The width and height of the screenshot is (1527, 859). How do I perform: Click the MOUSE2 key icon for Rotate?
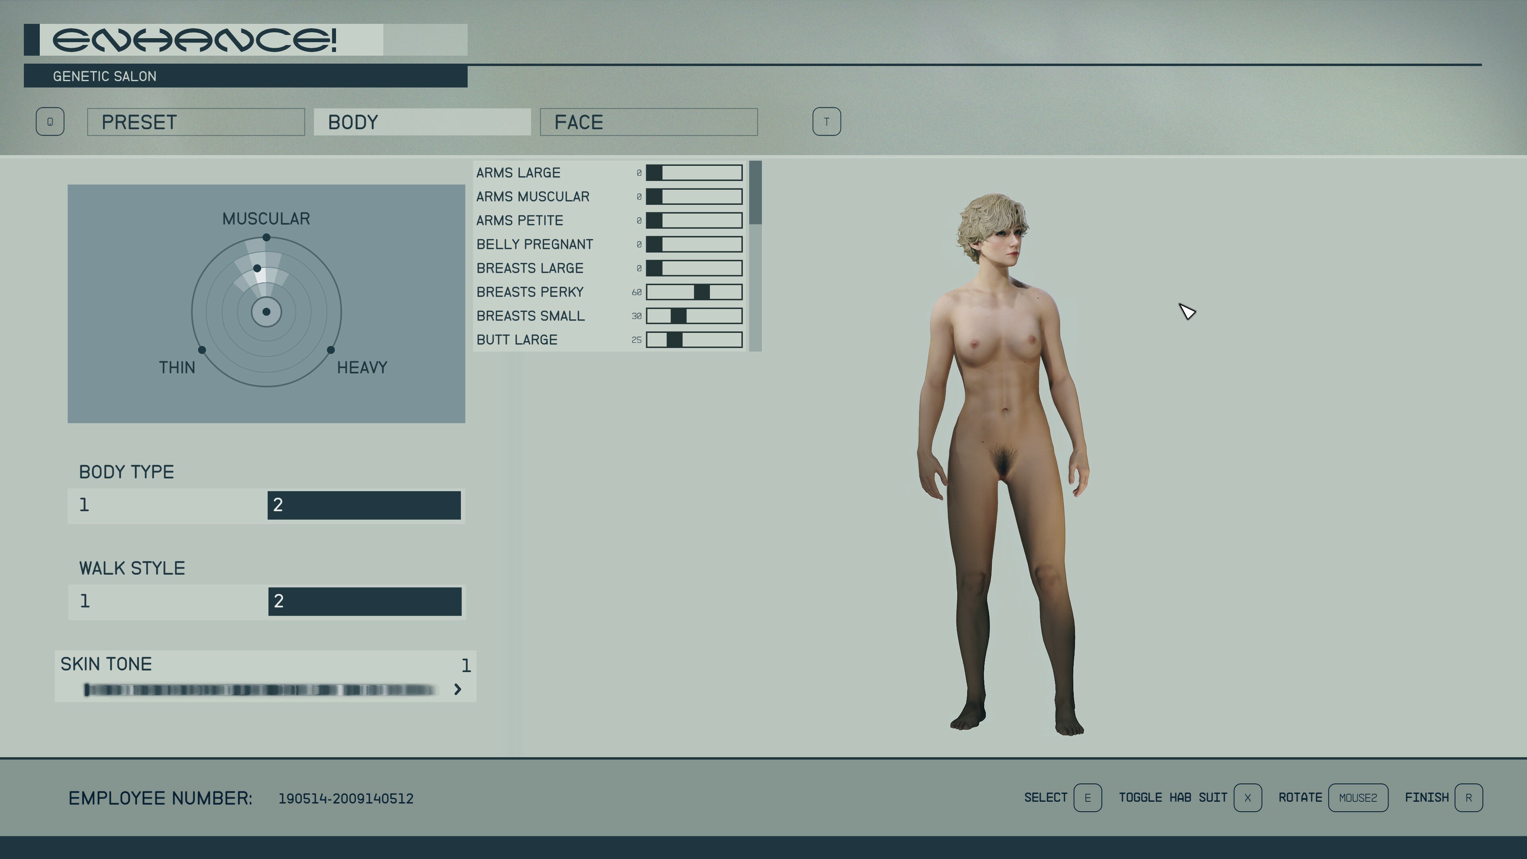[x=1358, y=797]
